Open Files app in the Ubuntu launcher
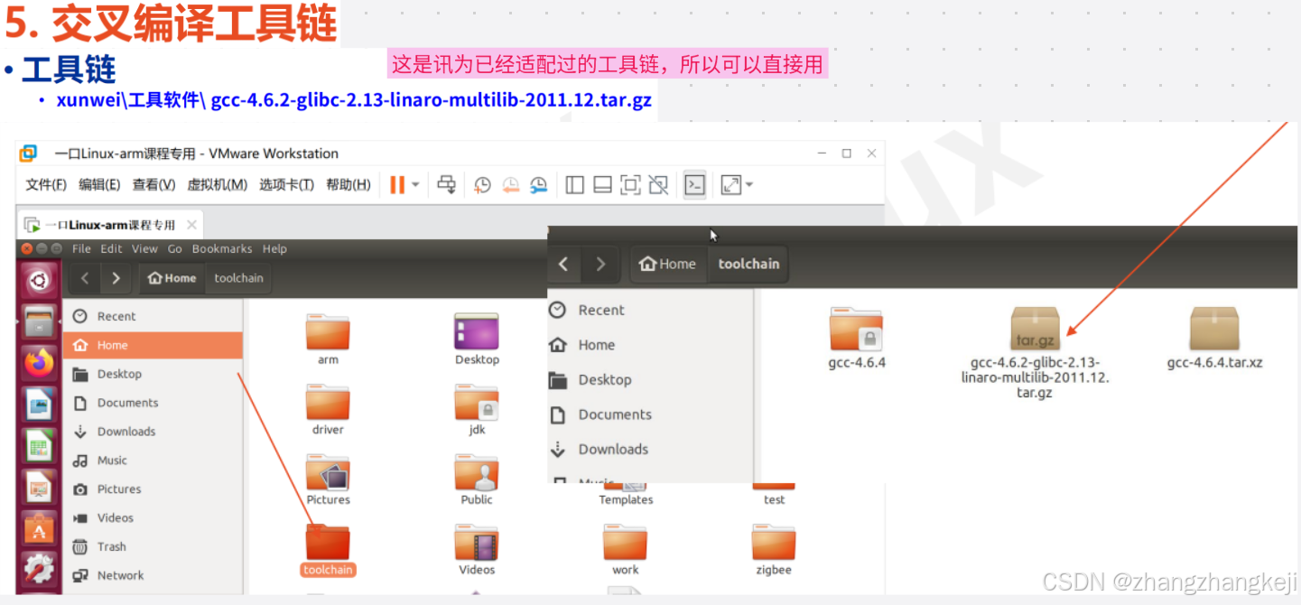1301x605 pixels. click(39, 321)
